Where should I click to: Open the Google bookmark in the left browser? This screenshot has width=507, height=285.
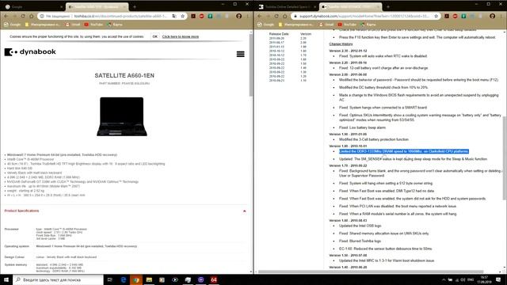tap(13, 25)
